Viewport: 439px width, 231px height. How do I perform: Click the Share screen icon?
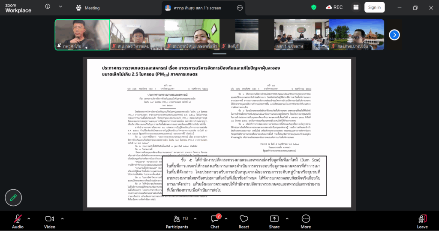click(x=274, y=219)
